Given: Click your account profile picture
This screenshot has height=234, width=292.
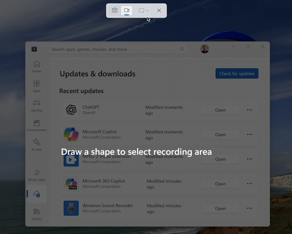Looking at the screenshot, I should pyautogui.click(x=205, y=48).
